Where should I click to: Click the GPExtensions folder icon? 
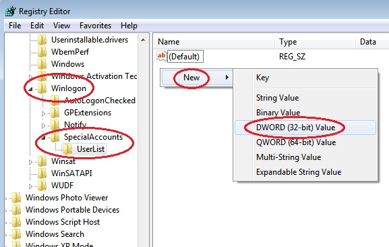55,113
